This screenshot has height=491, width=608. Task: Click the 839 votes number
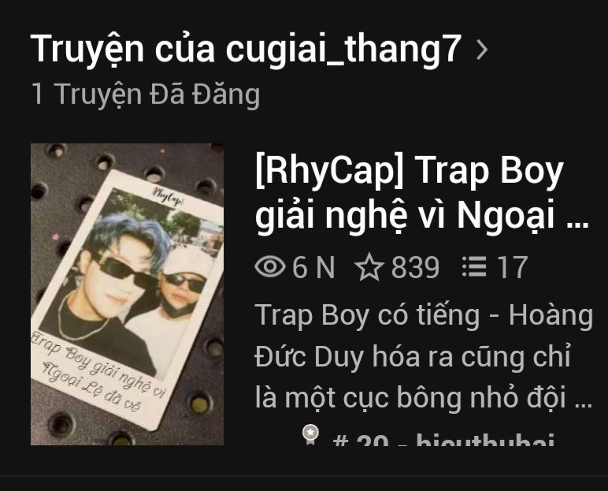coord(415,267)
